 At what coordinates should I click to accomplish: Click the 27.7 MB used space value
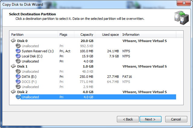coord(113,77)
